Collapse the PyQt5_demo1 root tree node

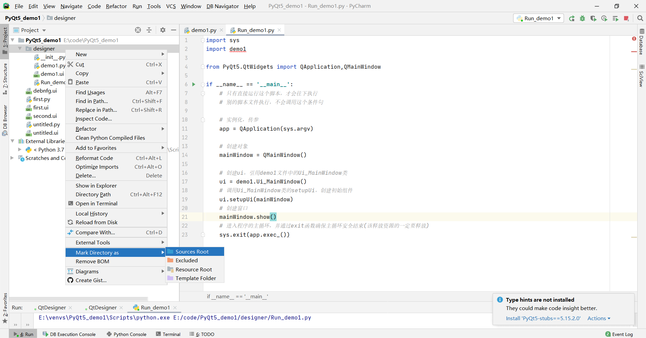12,40
